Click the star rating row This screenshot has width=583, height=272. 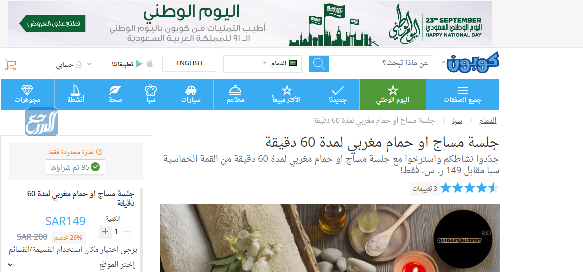[x=470, y=188]
